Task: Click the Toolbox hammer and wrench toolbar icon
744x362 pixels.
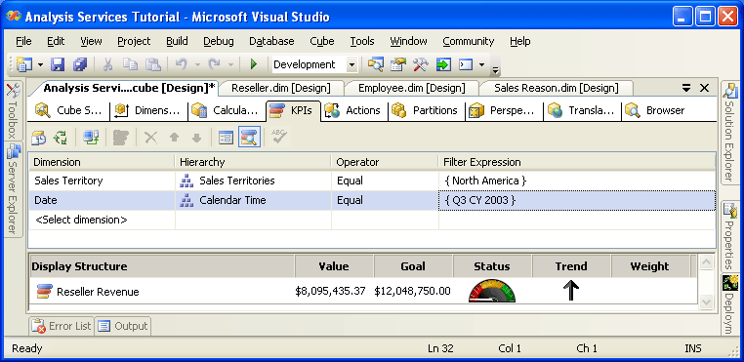Action: [420, 64]
